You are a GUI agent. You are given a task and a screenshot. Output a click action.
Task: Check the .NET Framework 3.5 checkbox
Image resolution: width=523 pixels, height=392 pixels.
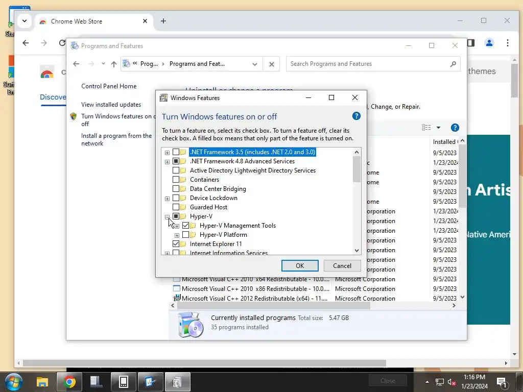coord(176,152)
